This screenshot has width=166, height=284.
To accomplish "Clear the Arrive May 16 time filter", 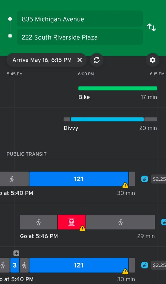I will point(80,60).
